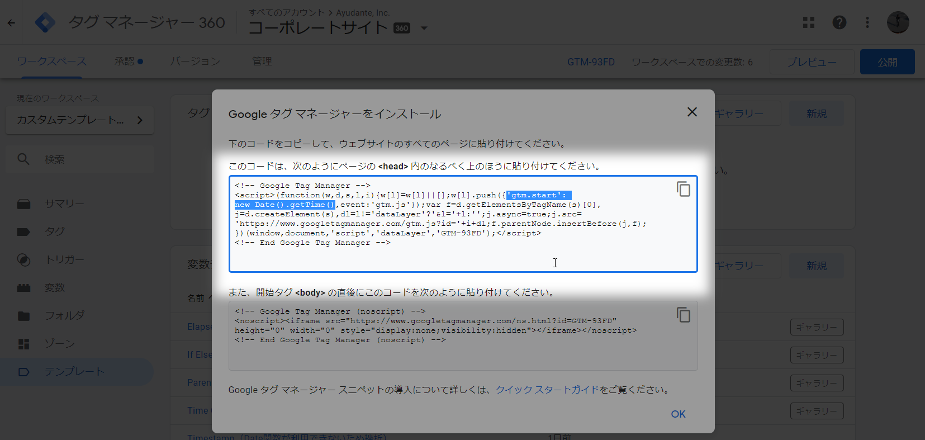Open the Google apps grid icon
925x440 pixels.
[x=809, y=22]
